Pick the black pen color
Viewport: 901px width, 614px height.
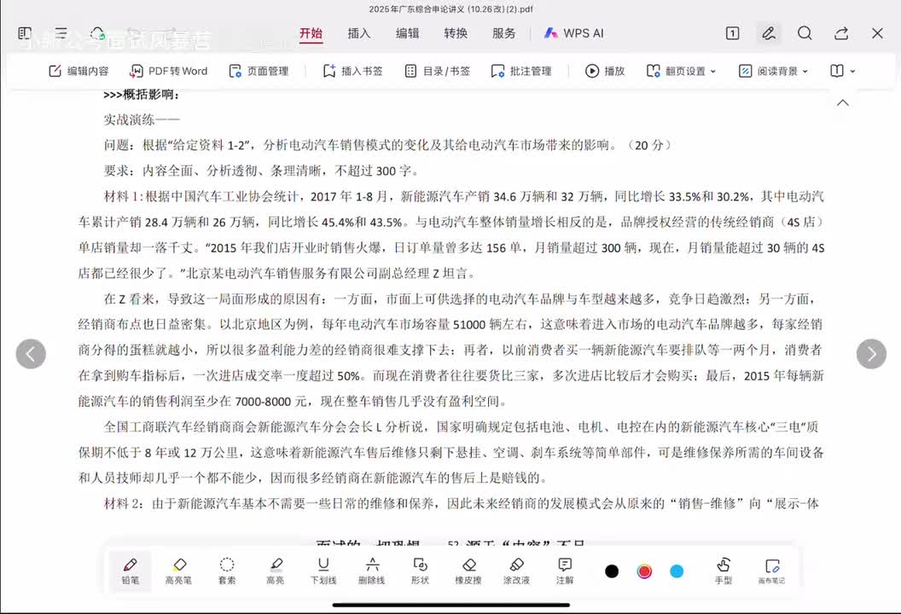(x=612, y=571)
